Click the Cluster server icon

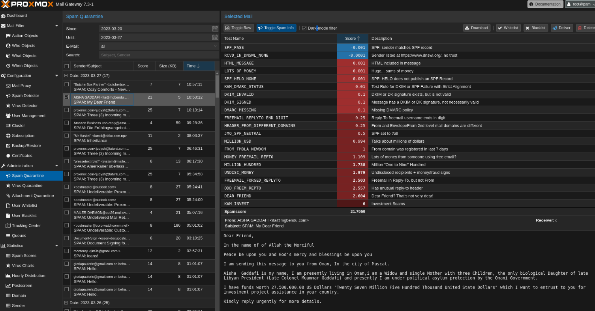(8, 126)
